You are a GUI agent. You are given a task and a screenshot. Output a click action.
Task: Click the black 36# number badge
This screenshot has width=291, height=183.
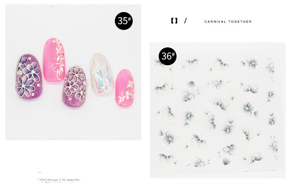tap(168, 56)
